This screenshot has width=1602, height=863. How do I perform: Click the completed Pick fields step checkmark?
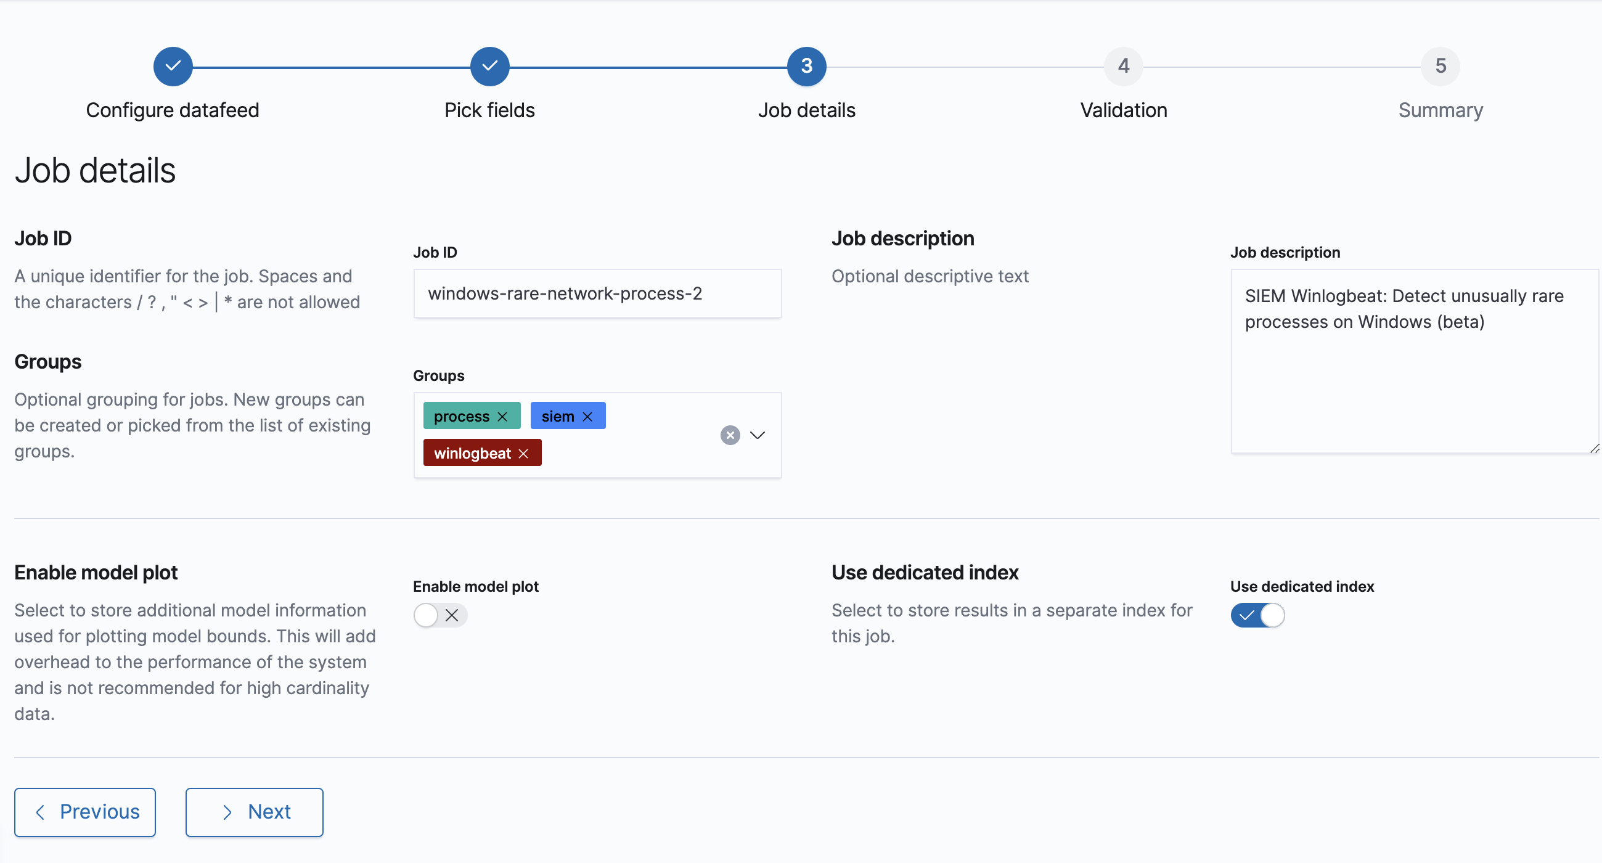coord(490,66)
